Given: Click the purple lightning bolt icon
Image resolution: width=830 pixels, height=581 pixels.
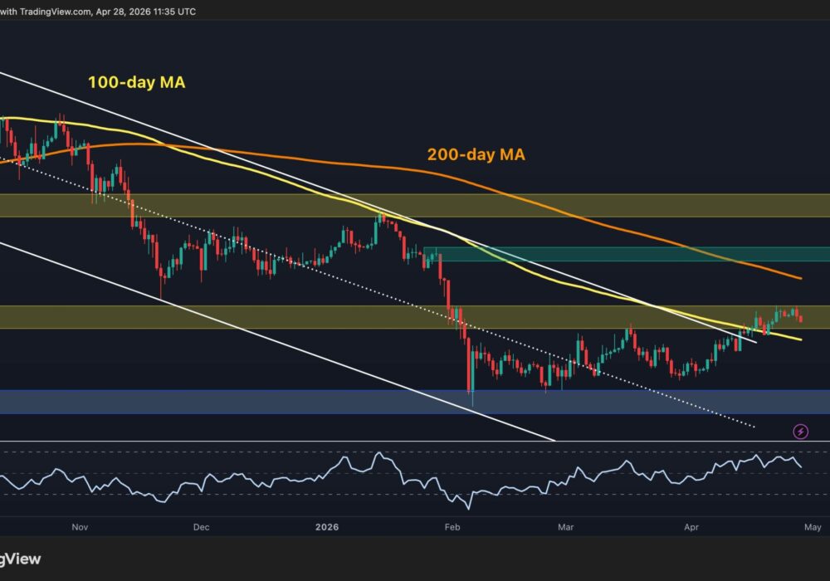Looking at the screenshot, I should [800, 431].
